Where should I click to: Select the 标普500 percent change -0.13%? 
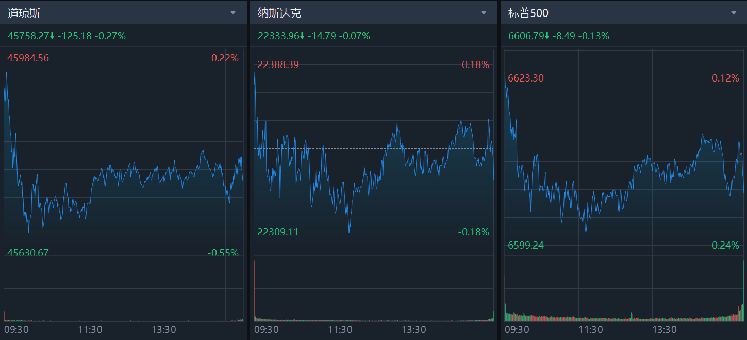click(x=594, y=36)
